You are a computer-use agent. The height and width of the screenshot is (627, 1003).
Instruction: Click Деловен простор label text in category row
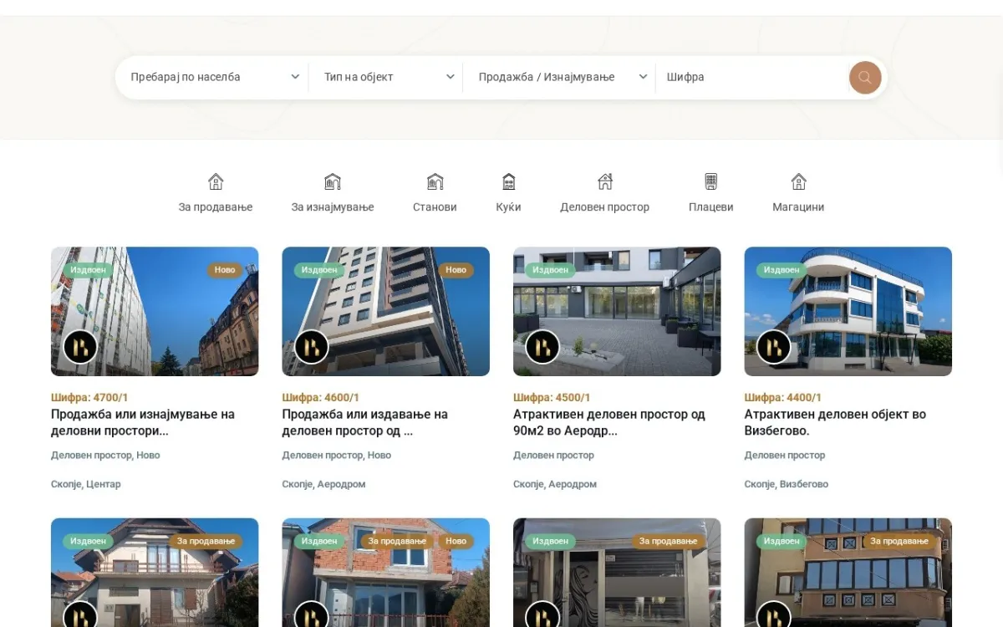[x=605, y=207]
